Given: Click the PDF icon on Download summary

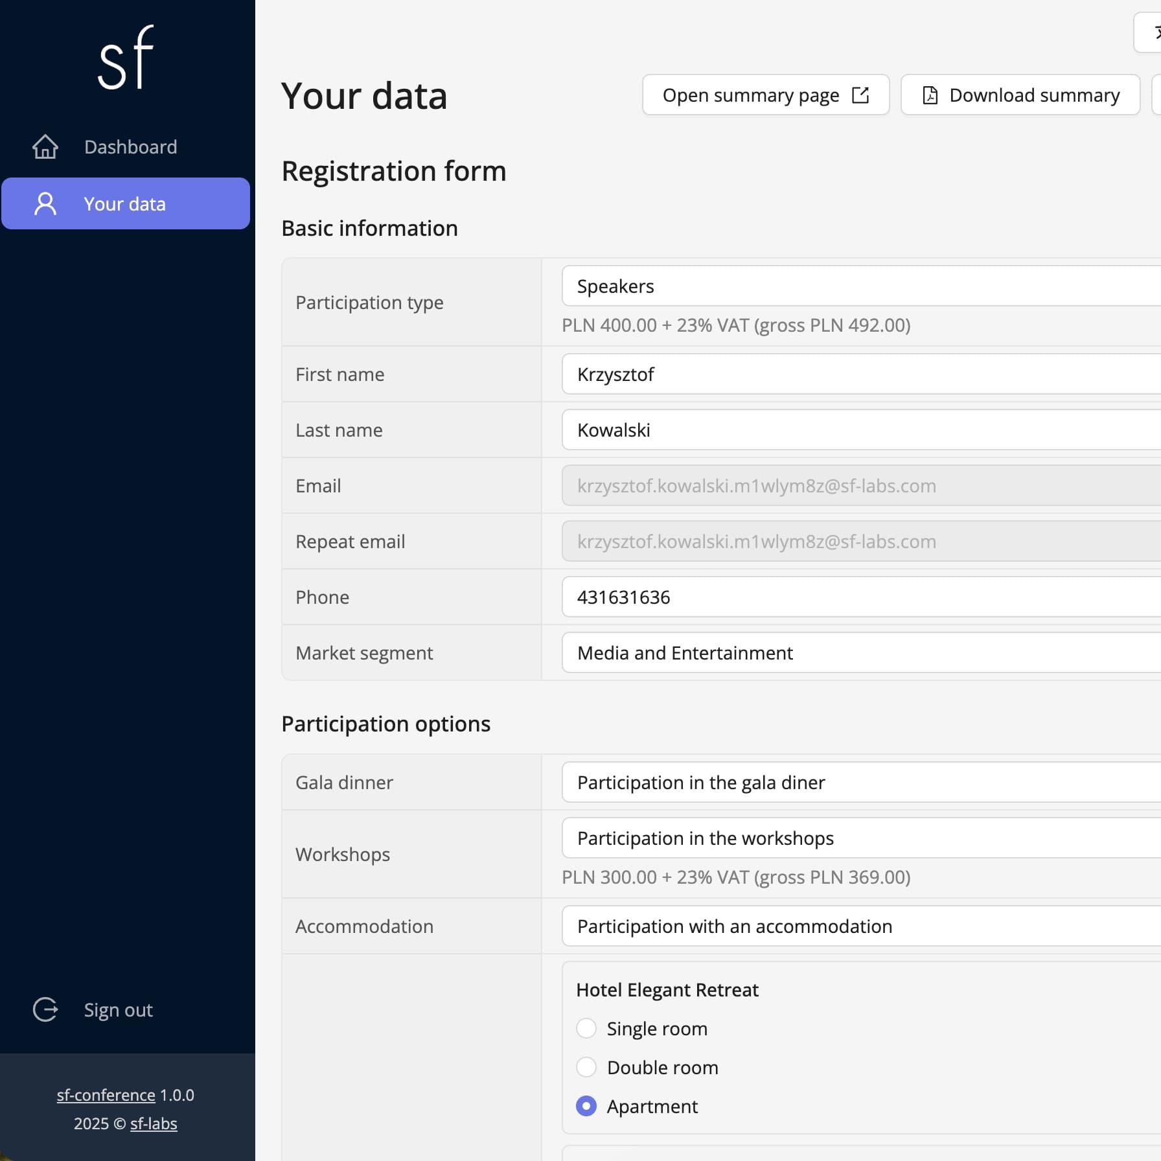Looking at the screenshot, I should 929,95.
